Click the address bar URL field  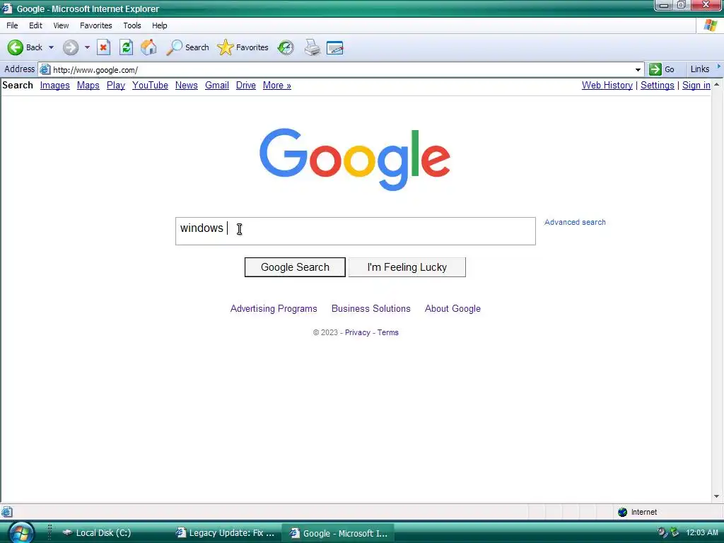pyautogui.click(x=341, y=70)
